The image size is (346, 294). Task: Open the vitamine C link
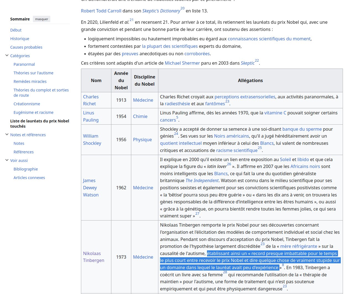[275, 113]
